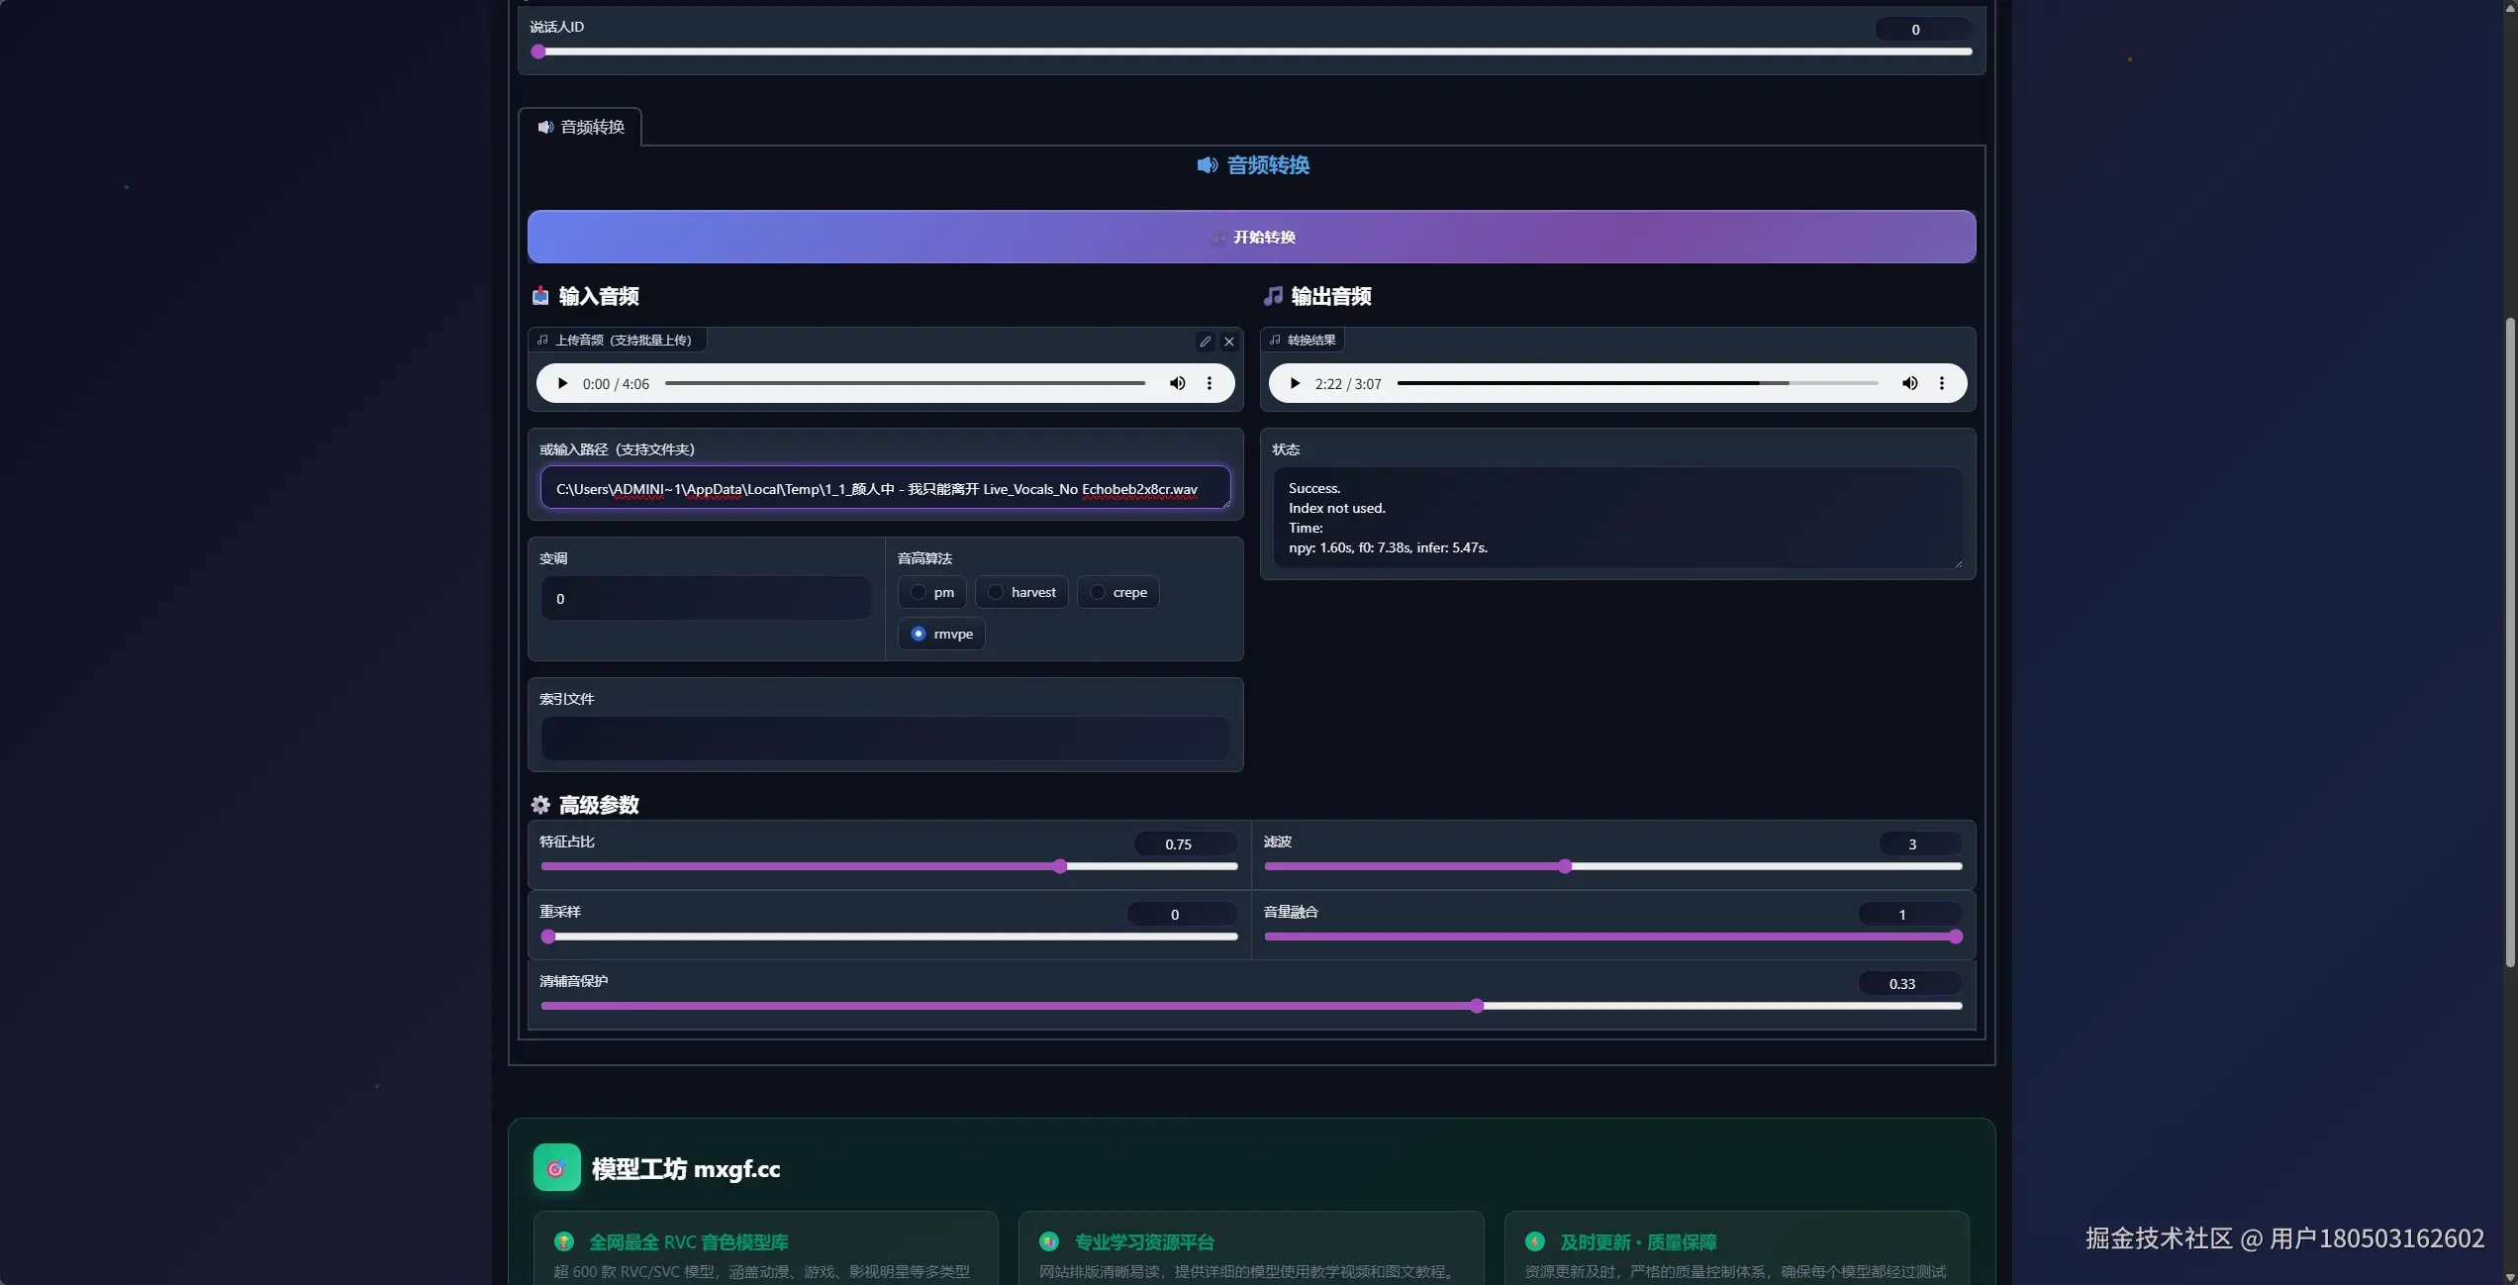2518x1285 pixels.
Task: Choose the rmvpe pitch algorithm option
Action: tap(920, 635)
